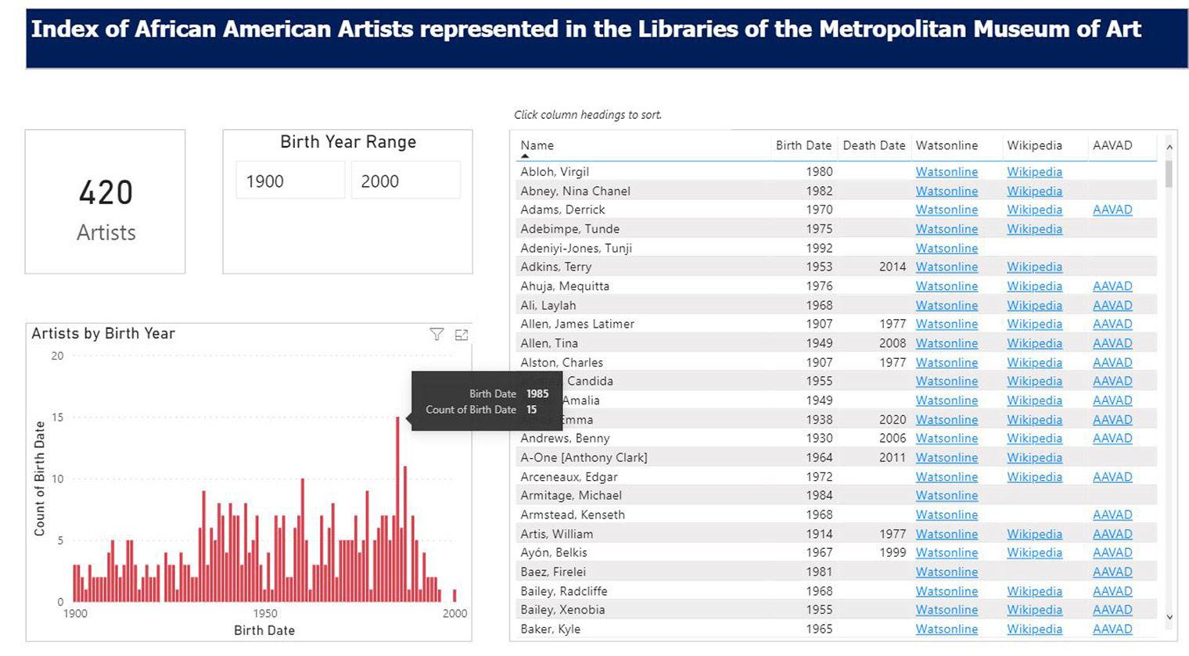This screenshot has width=1189, height=656.
Task: Open the filter icon on the birth year chart
Action: [x=436, y=335]
